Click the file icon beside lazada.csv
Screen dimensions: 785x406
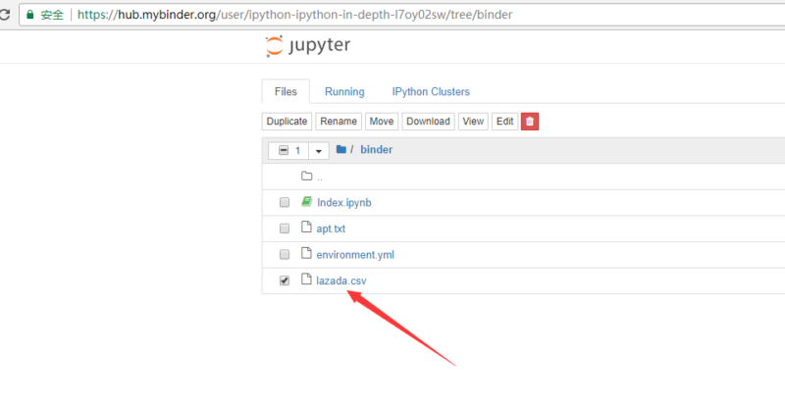306,279
